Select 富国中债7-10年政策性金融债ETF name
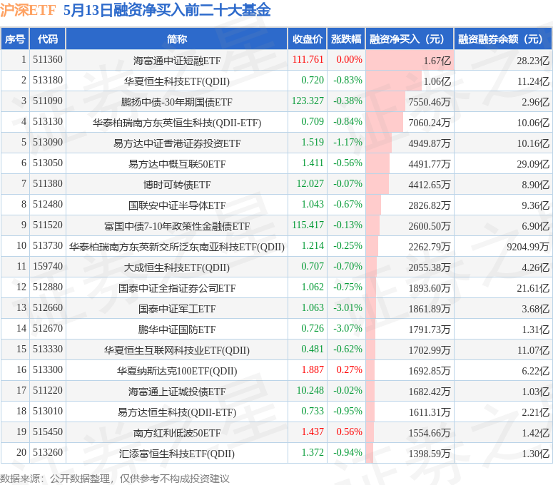This screenshot has width=553, height=485. pyautogui.click(x=177, y=227)
